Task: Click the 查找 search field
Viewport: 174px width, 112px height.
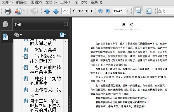Action: (166, 11)
